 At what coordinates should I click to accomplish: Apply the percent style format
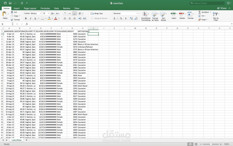click(x=121, y=18)
